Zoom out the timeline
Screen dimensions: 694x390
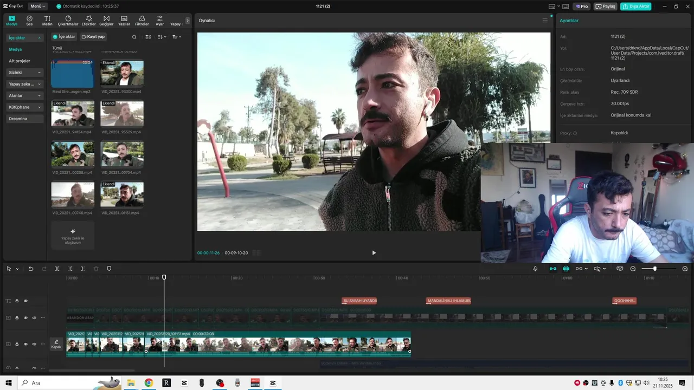(x=633, y=269)
